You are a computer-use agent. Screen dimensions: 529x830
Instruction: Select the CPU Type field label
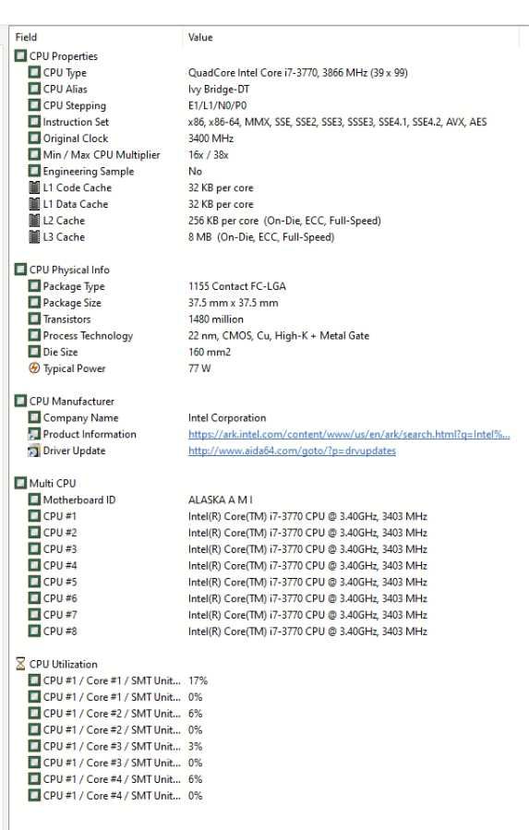click(65, 73)
